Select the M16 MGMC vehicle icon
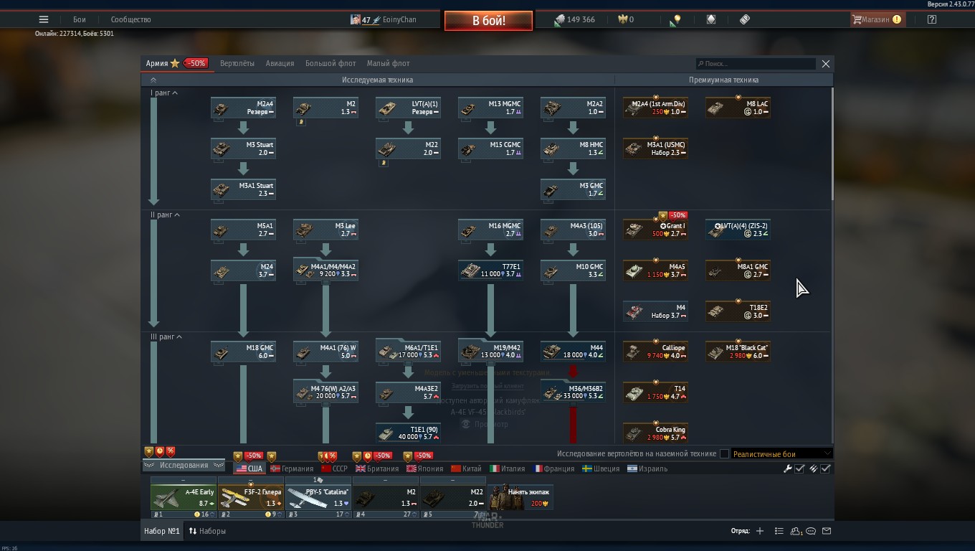The height and width of the screenshot is (551, 975). (x=469, y=230)
